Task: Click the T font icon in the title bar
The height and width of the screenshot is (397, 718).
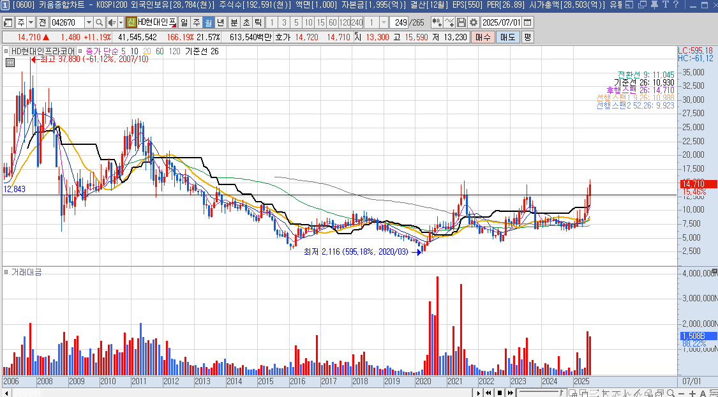Action: pos(665,5)
